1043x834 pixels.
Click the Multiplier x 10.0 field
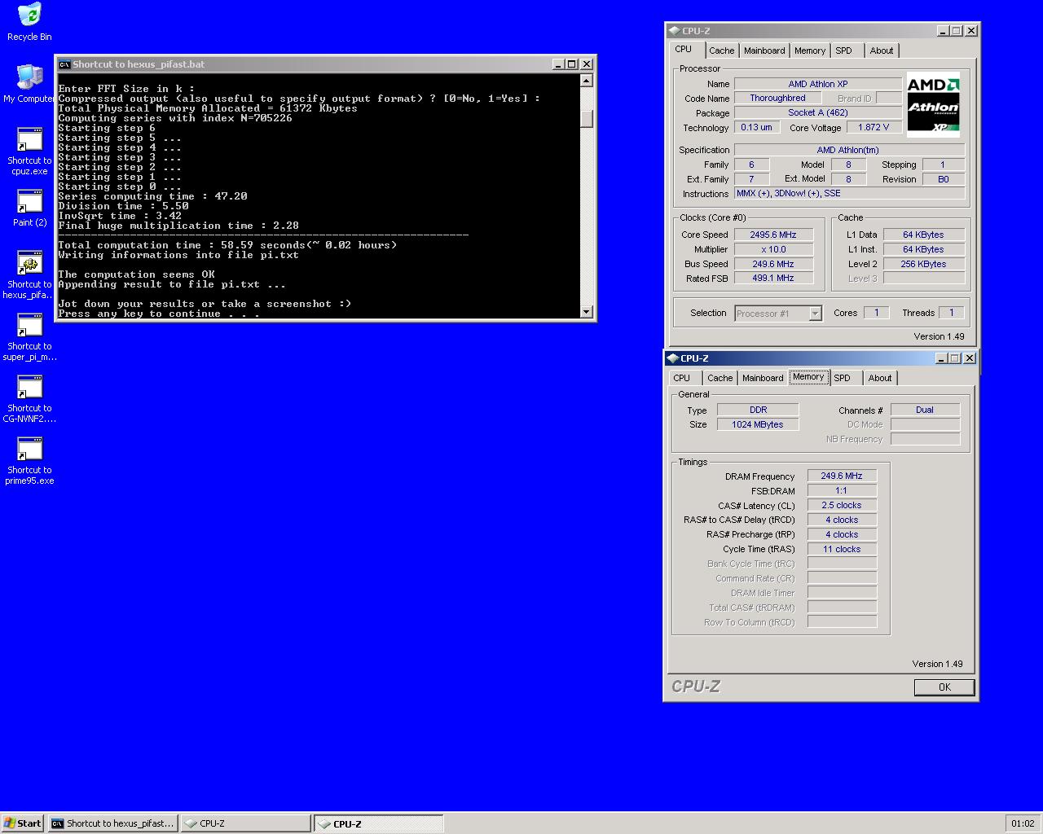773,249
